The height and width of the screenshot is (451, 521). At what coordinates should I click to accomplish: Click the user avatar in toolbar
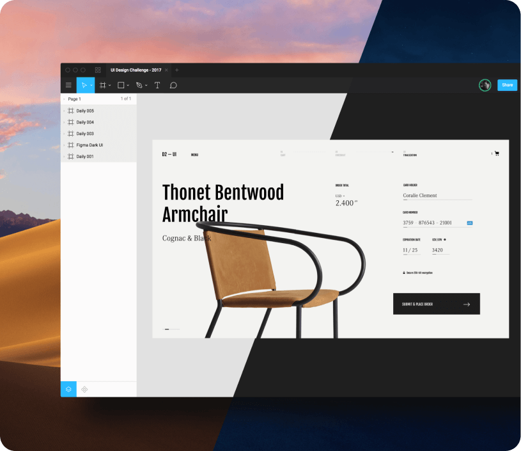[485, 85]
